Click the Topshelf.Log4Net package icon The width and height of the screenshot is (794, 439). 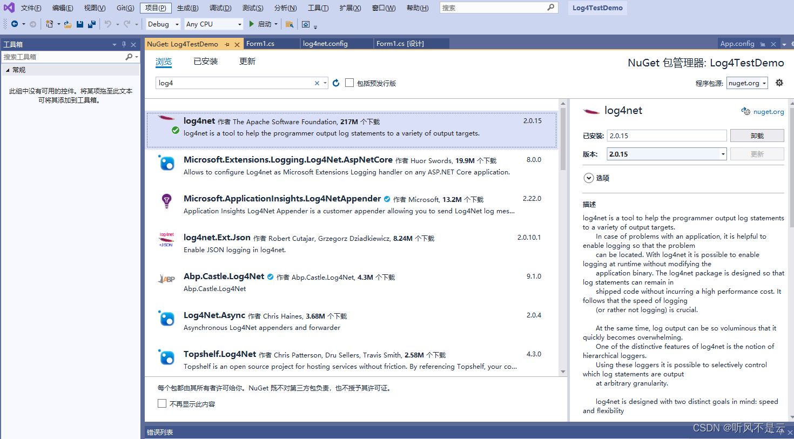(x=166, y=357)
